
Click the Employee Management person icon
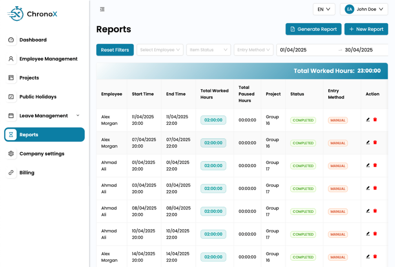tap(11, 59)
